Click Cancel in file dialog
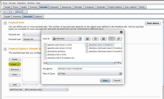This screenshot has height=99, width=164. (x=117, y=80)
